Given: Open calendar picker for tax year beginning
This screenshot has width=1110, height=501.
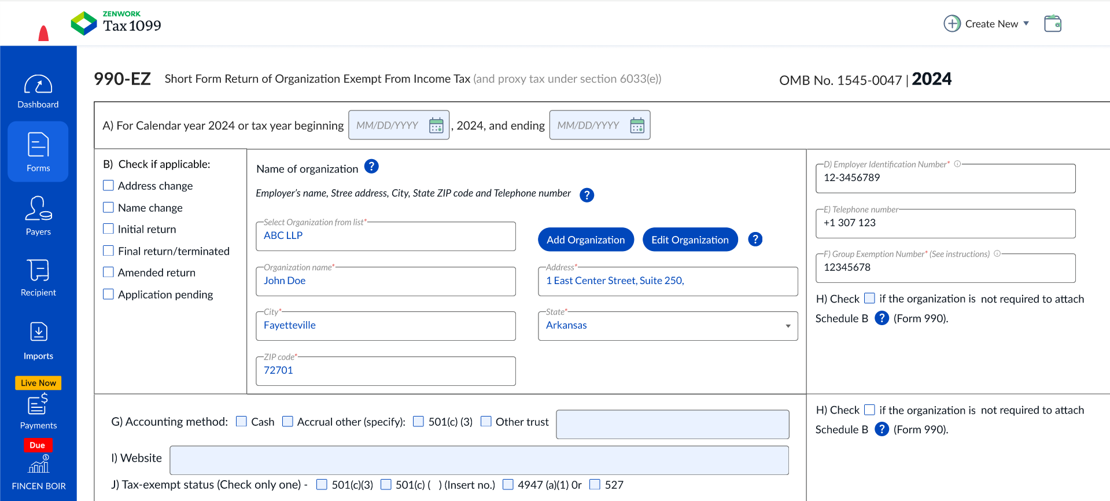Looking at the screenshot, I should pyautogui.click(x=436, y=126).
